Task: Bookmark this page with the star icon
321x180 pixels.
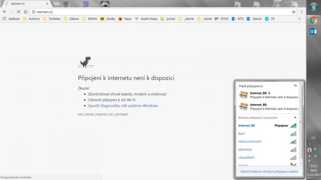Action: pos(293,12)
